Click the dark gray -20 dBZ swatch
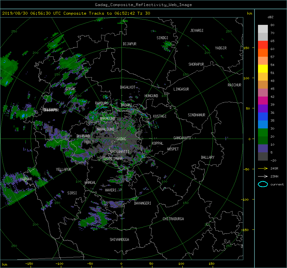287x268 pixels. pos(263,156)
